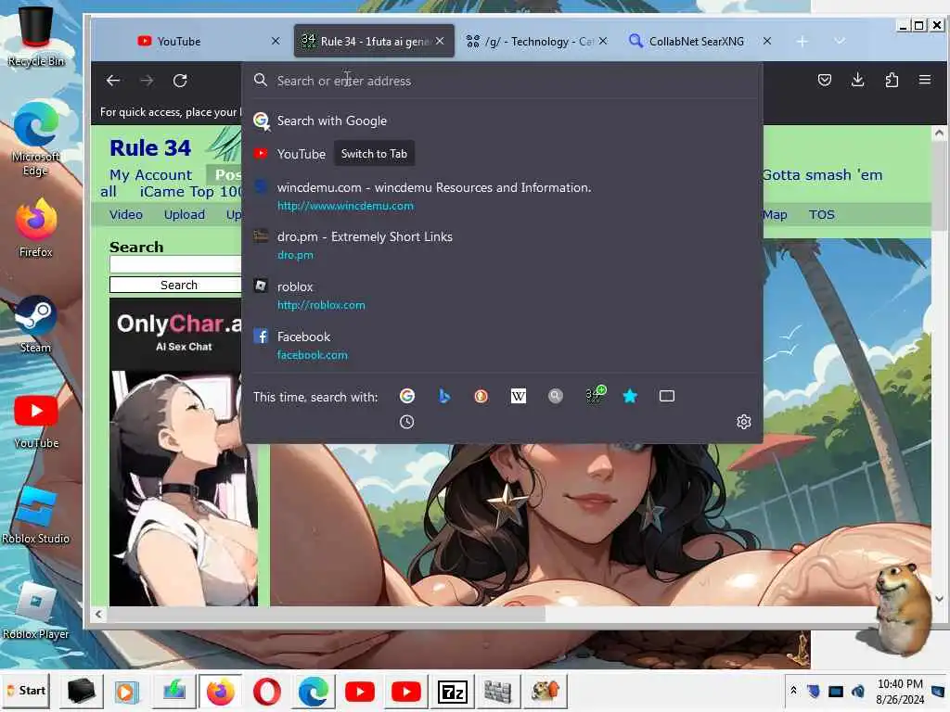Open search settings gear icon
The image size is (950, 712).
click(743, 422)
